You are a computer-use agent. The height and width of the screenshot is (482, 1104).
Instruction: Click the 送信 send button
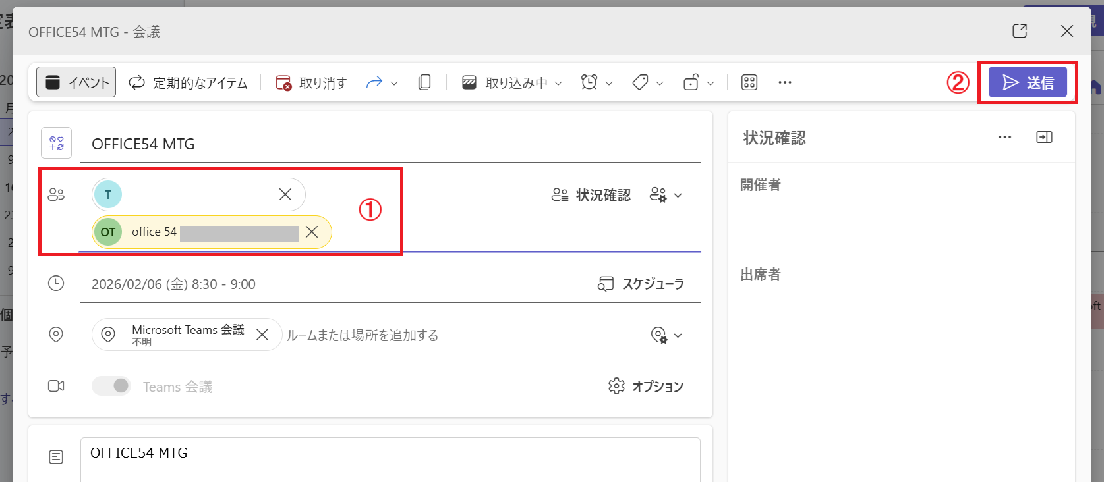pos(1028,82)
